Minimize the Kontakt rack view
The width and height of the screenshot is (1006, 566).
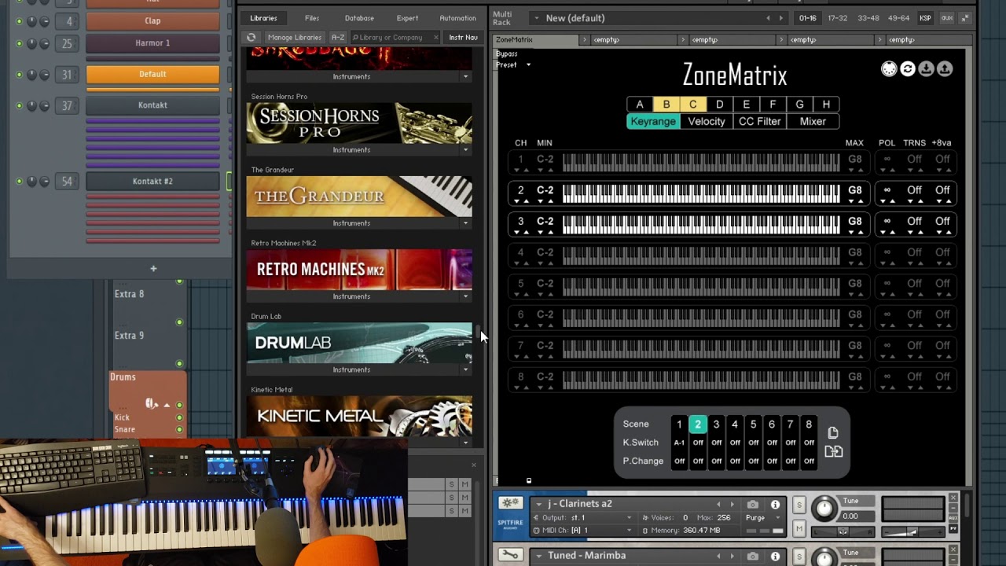click(965, 18)
